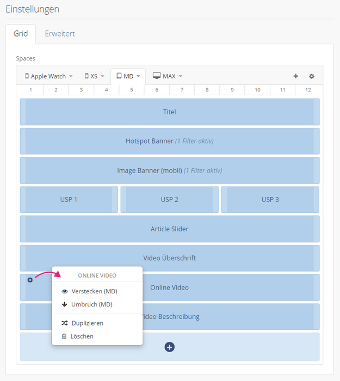
Task: Select the Titel block
Action: point(170,112)
